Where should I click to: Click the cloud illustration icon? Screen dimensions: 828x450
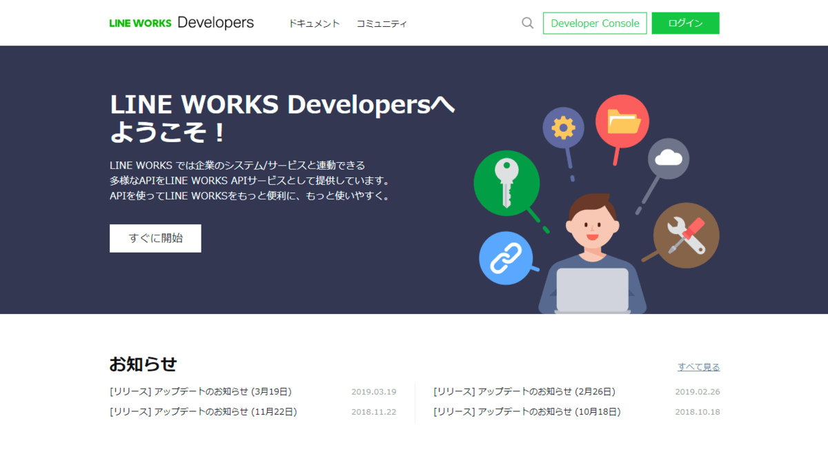pos(668,159)
